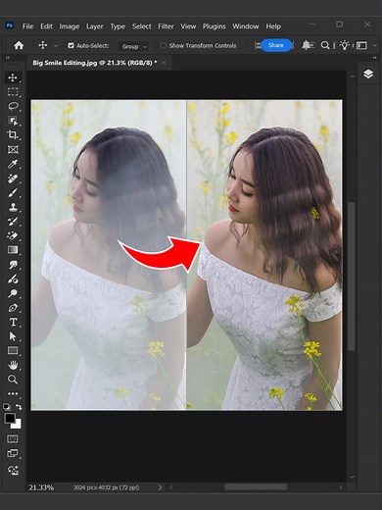Select the Rectangle shape tool
Screen dimensions: 382x510
[x=13, y=351]
